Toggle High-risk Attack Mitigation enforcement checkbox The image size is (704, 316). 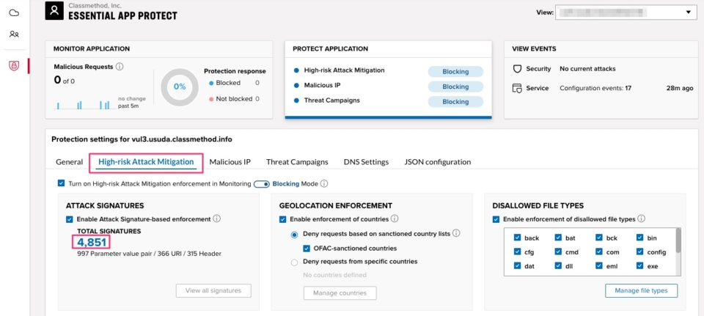coord(61,183)
